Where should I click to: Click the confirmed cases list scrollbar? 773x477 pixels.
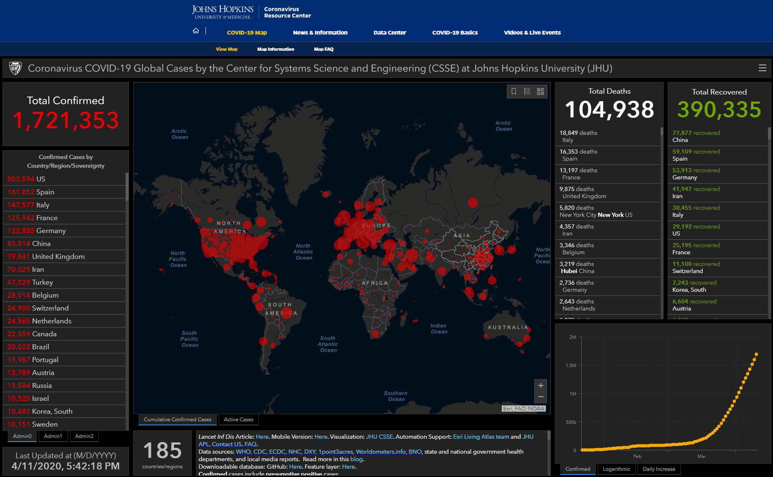click(x=127, y=187)
